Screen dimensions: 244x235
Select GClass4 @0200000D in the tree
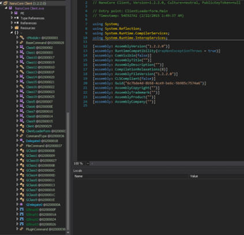click(40, 175)
